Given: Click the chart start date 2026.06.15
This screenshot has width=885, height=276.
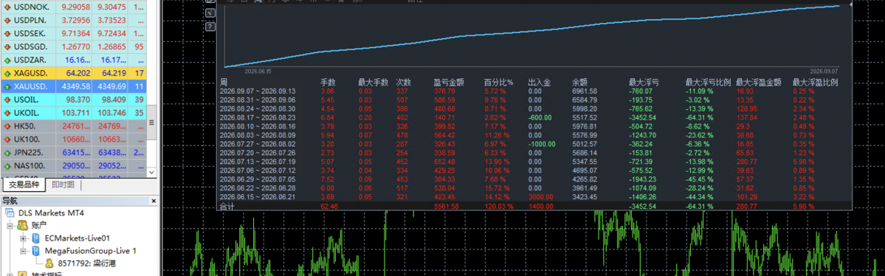Looking at the screenshot, I should (258, 72).
